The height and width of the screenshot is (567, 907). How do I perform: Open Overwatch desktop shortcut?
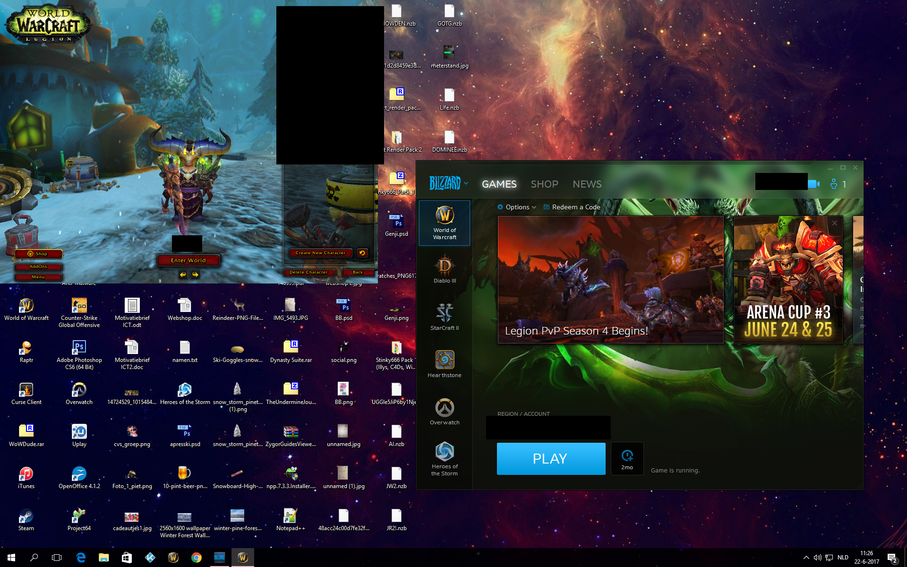(x=79, y=394)
